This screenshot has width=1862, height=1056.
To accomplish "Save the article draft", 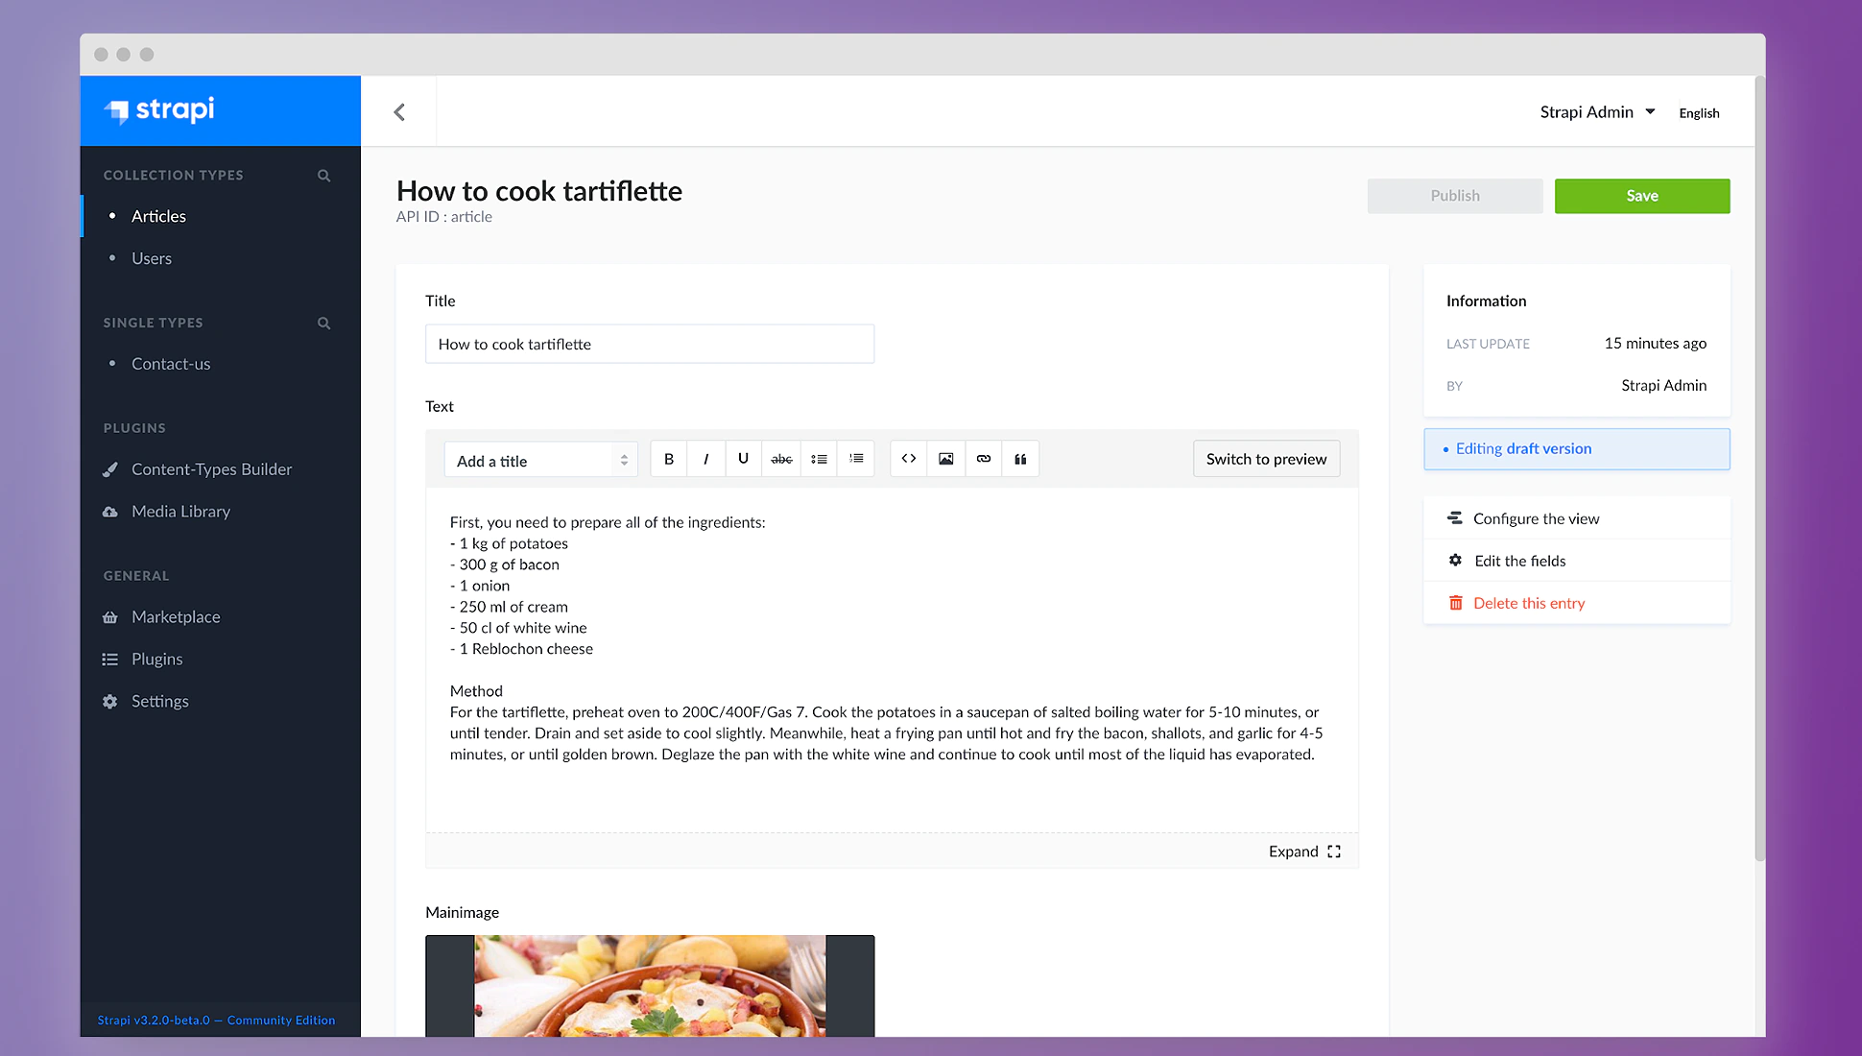I will pos(1640,194).
